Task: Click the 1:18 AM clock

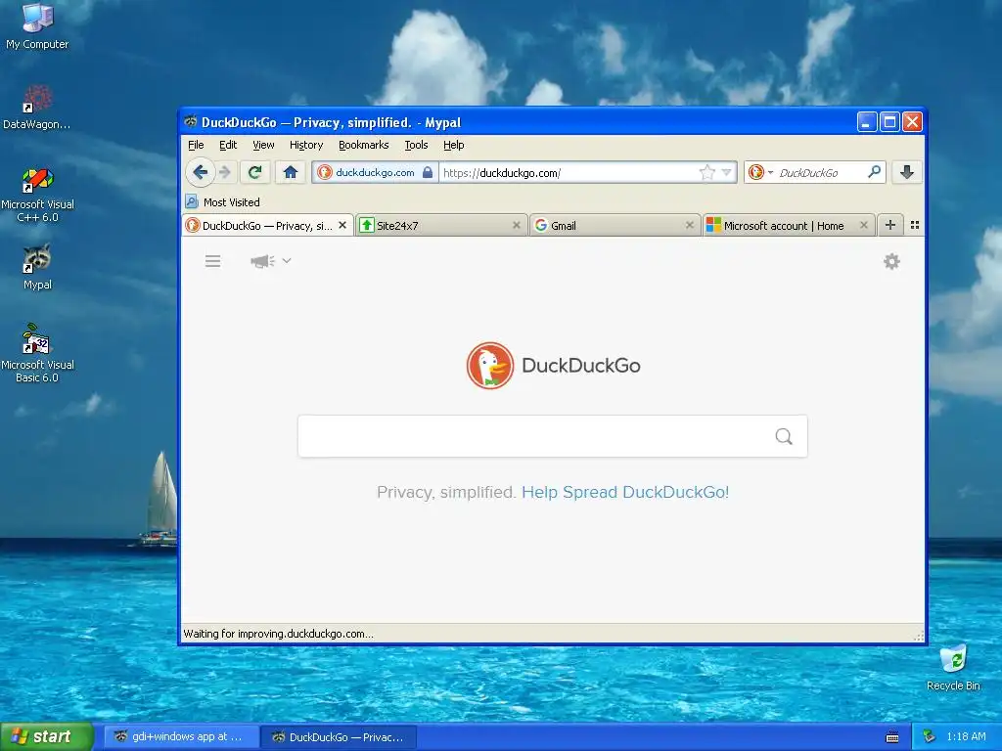Action: click(x=966, y=736)
